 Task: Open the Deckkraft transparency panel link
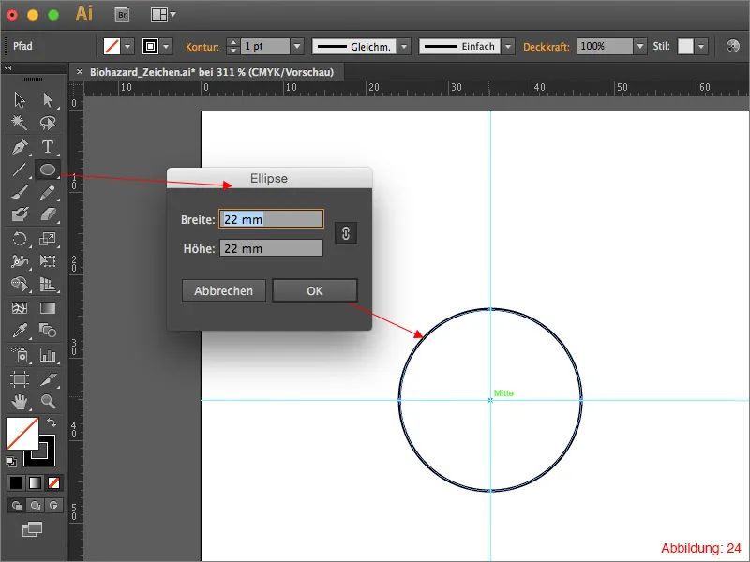(547, 47)
